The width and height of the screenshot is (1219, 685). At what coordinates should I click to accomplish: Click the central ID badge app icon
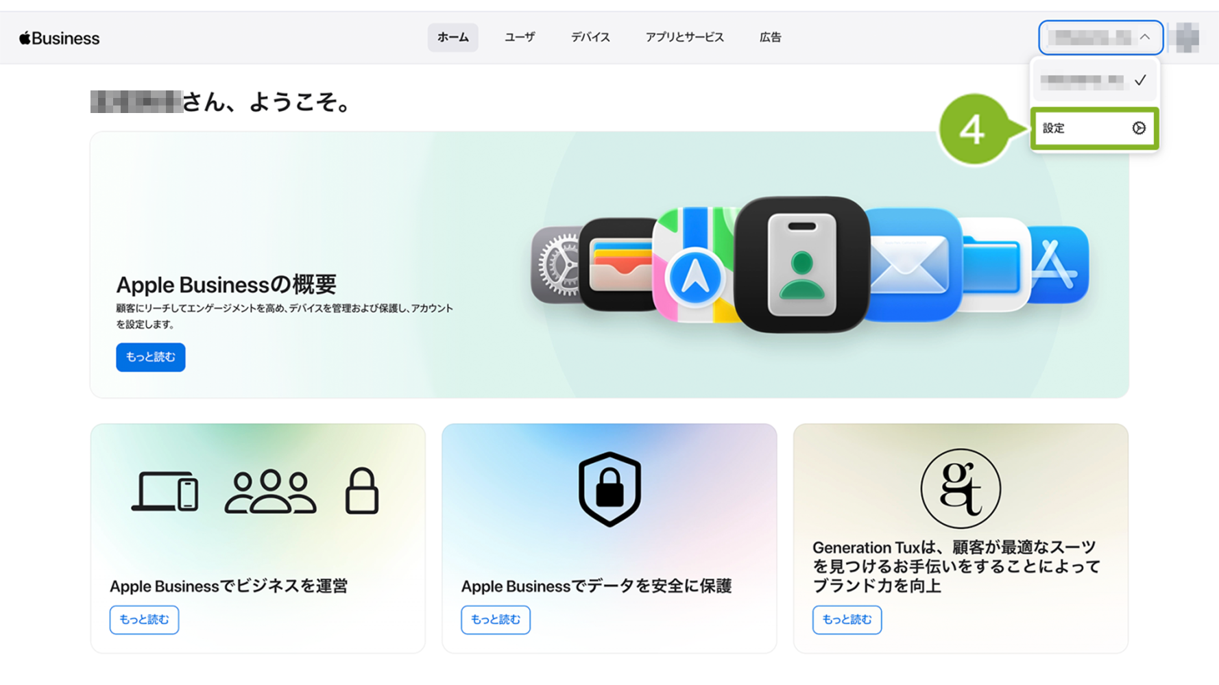coord(801,265)
